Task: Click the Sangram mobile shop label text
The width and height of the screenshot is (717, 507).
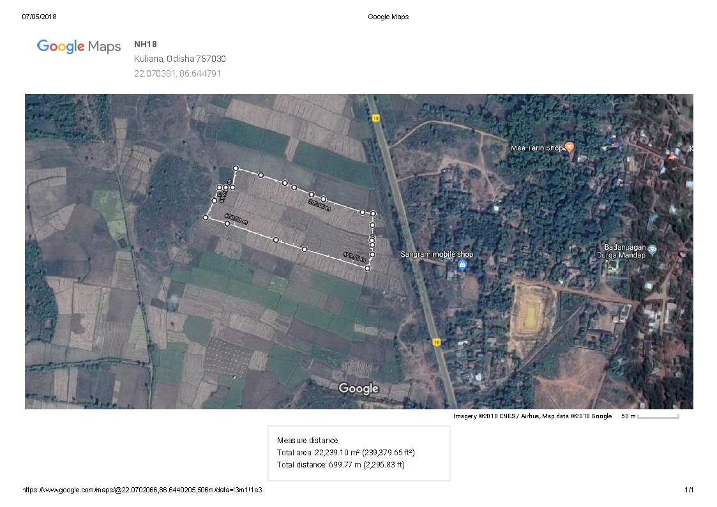Action: pos(437,254)
